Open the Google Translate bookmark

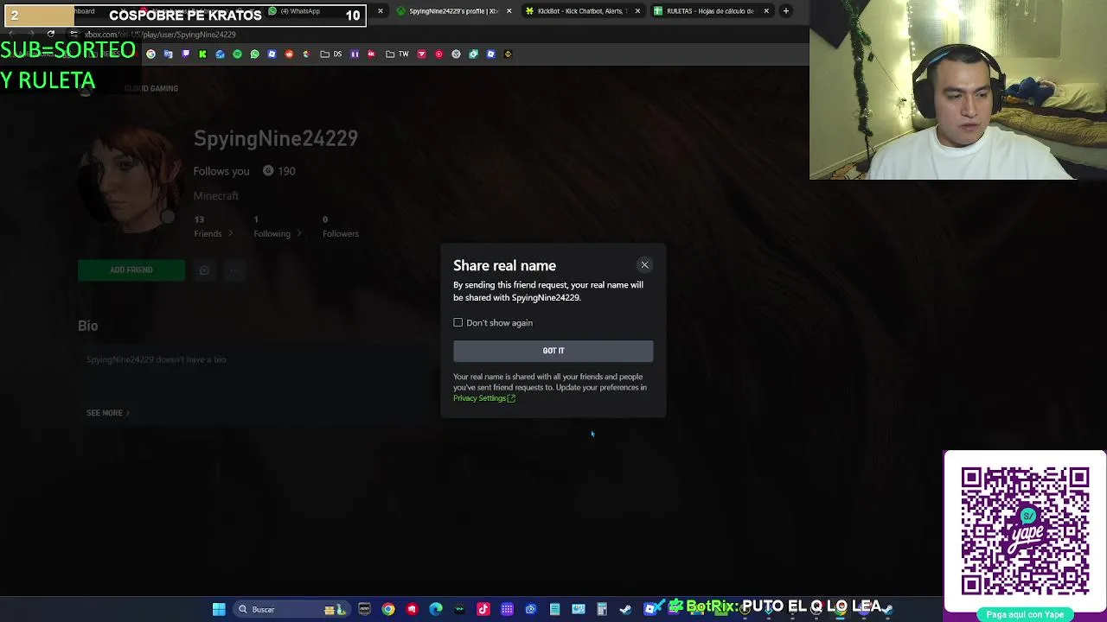[x=168, y=54]
